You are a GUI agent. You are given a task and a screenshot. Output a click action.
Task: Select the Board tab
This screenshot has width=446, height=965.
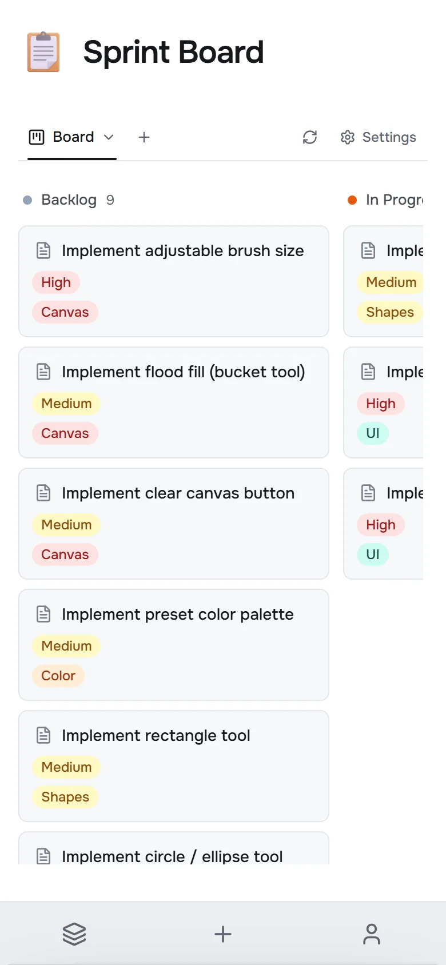[x=72, y=137]
